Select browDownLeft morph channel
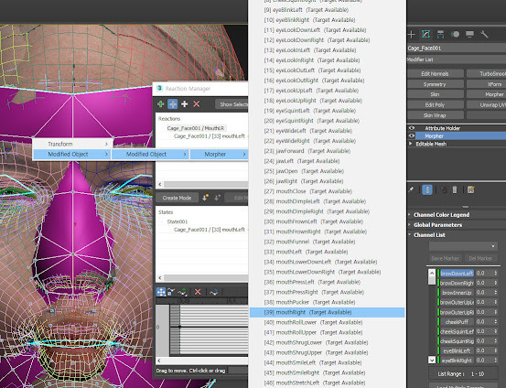The height and width of the screenshot is (388, 506). (457, 274)
